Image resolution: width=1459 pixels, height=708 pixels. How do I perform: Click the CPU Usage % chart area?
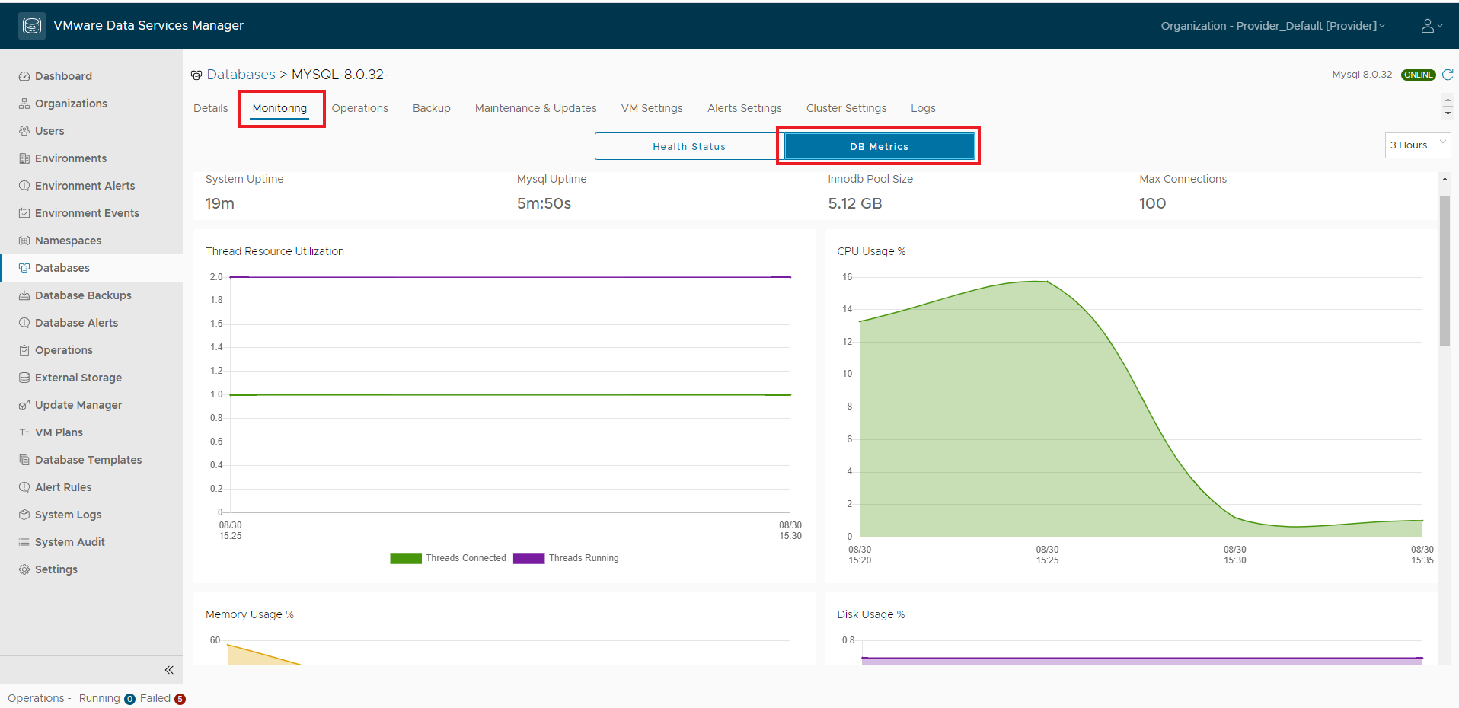pyautogui.click(x=1141, y=407)
